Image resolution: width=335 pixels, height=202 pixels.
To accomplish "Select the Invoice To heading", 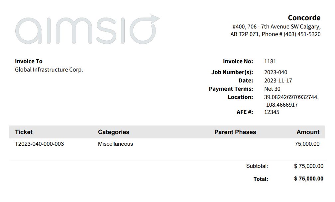I will pyautogui.click(x=29, y=61).
